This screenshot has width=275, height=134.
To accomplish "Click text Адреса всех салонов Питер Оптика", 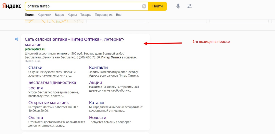I will pyautogui.click(x=114, y=76).
